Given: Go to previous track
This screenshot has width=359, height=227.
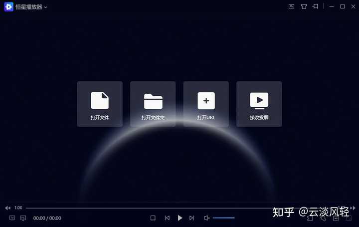Looking at the screenshot, I should 167,218.
